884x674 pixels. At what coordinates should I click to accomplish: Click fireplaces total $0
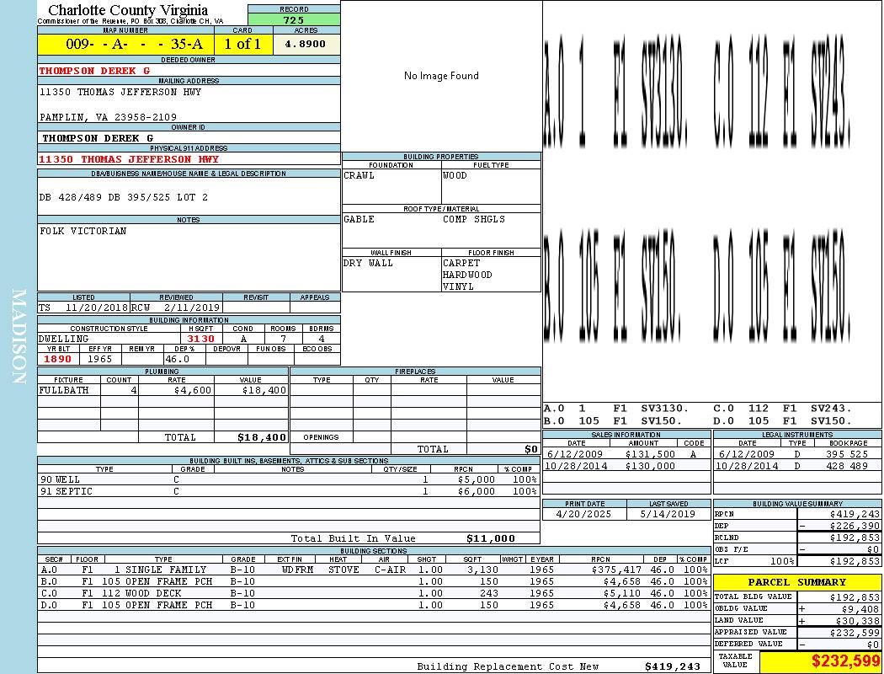[531, 449]
